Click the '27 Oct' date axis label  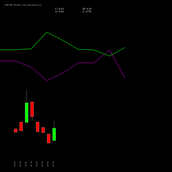click(x=37, y=164)
